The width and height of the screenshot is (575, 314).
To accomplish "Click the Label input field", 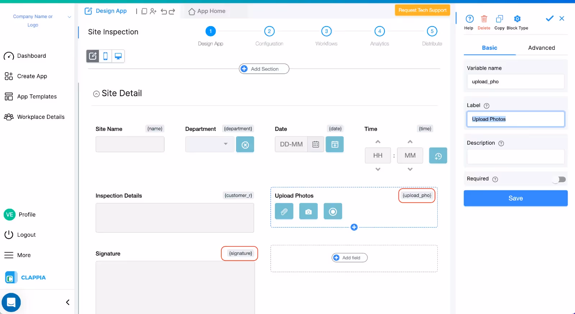I will point(516,119).
